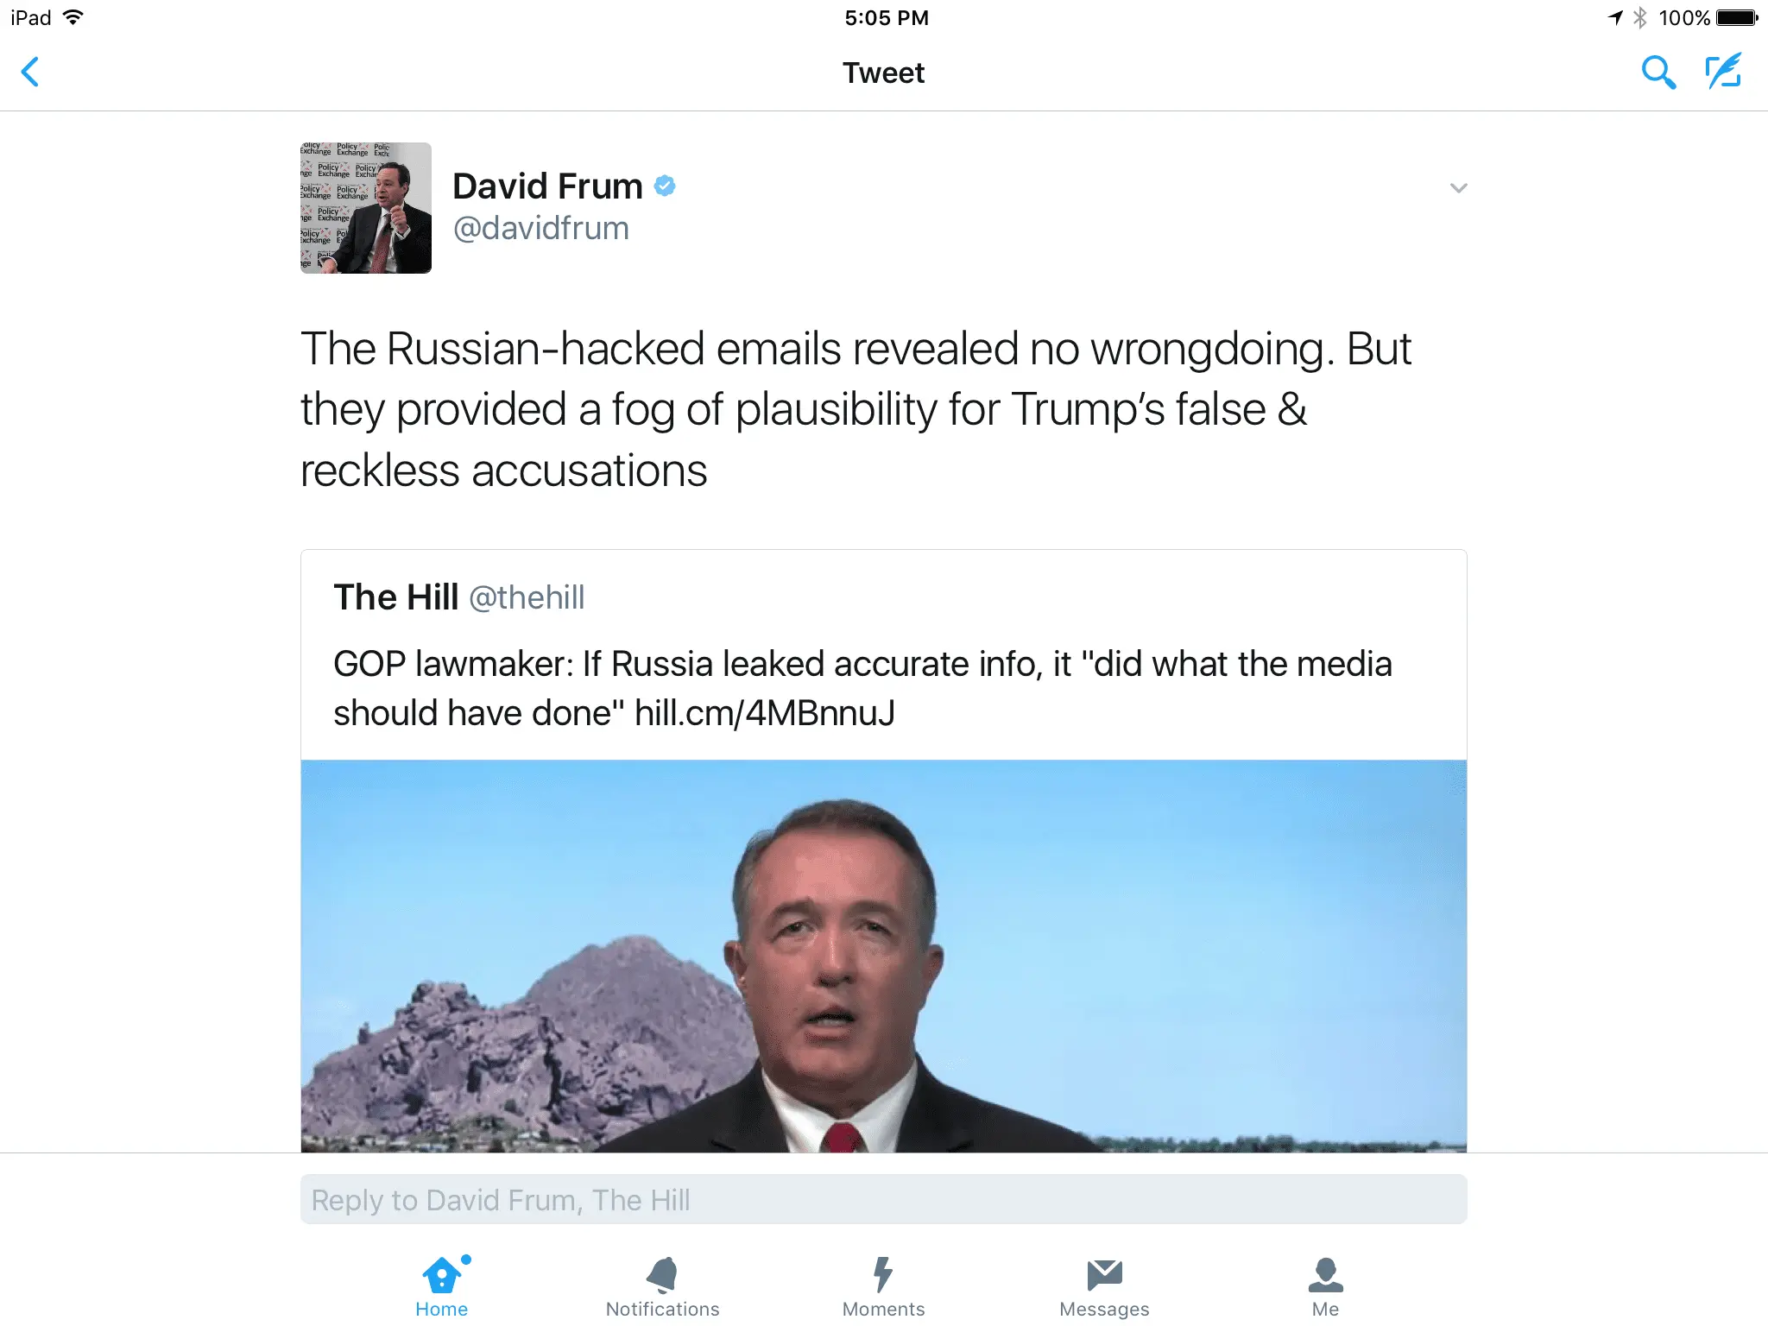Tap the Reply to David Frum field
Screen dimensions: 1768x1326
[x=884, y=1199]
